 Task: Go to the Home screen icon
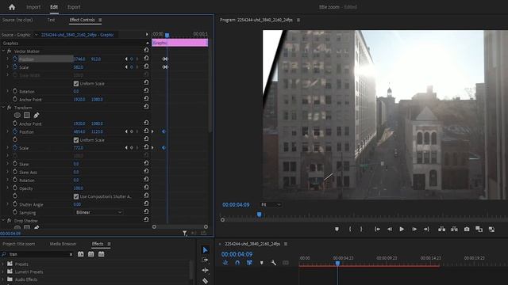pos(12,7)
